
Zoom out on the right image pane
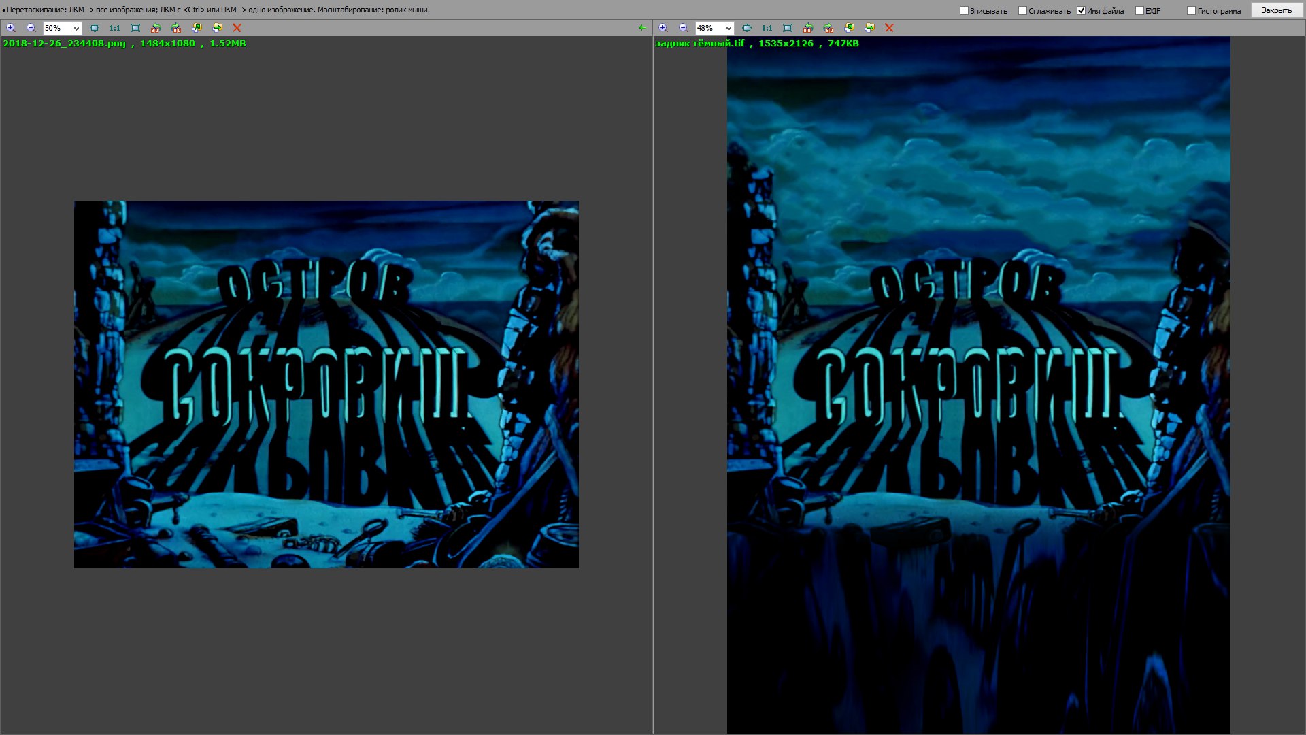[684, 28]
